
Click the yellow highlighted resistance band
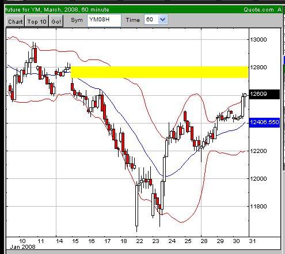(x=159, y=72)
